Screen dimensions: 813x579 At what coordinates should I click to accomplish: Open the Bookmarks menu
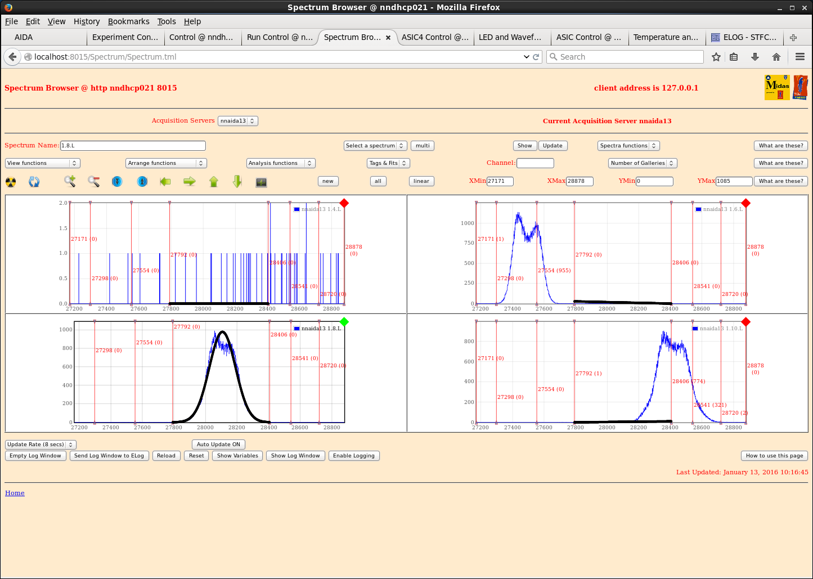(x=129, y=21)
